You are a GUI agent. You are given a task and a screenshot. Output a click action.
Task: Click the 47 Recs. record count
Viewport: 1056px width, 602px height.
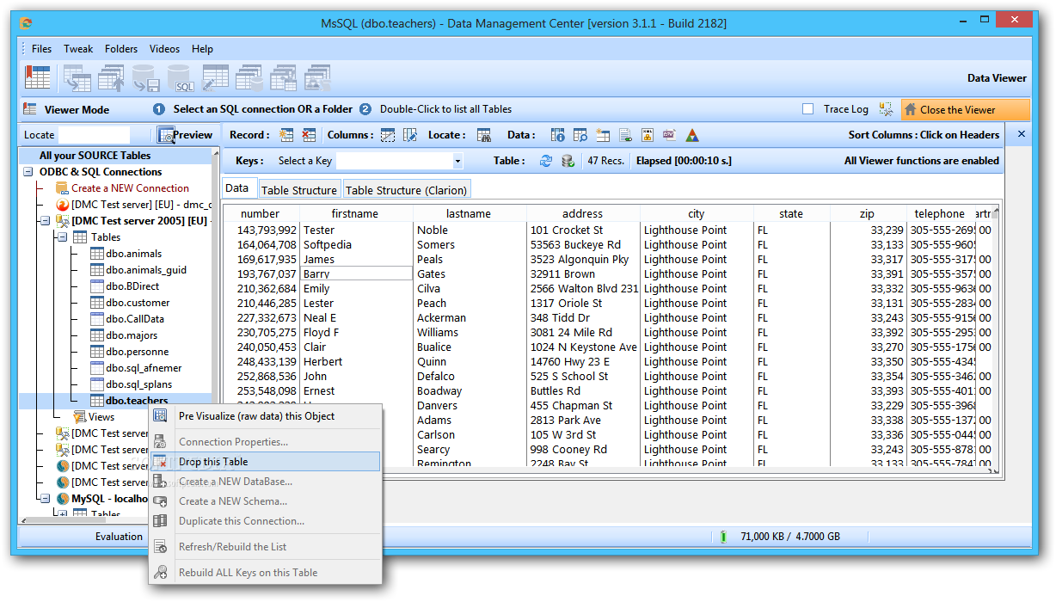(x=605, y=161)
